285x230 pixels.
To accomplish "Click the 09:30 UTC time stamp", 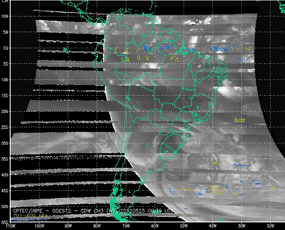I will [161, 211].
